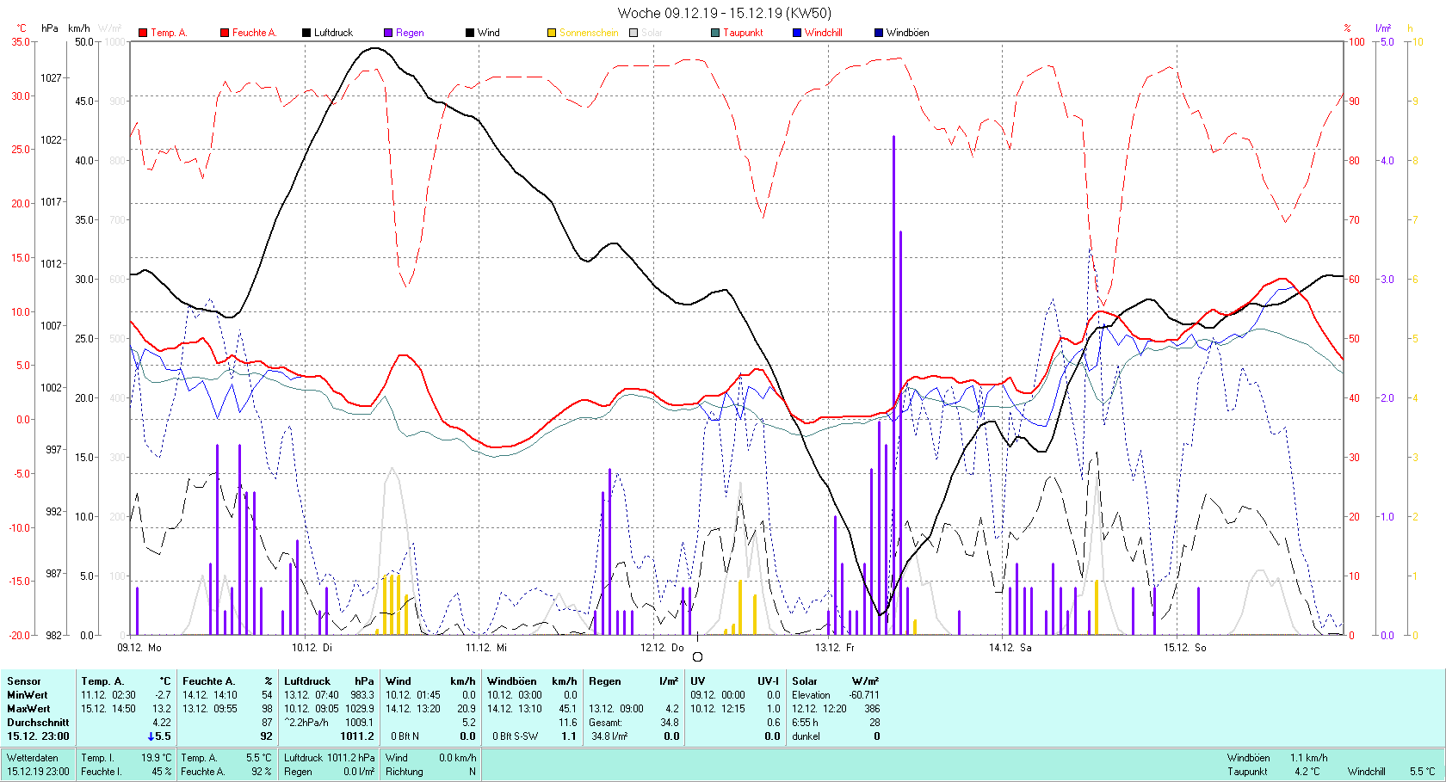Click the status bar Windböen value 1.1 km/h
This screenshot has width=1446, height=782.
point(1308,758)
